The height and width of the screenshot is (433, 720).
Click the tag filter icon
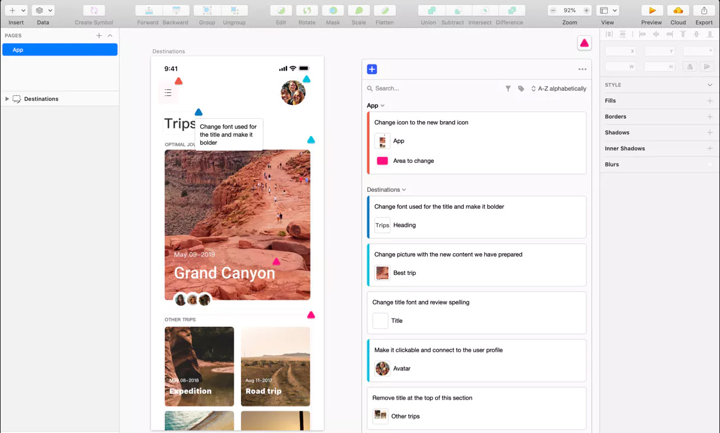point(521,89)
